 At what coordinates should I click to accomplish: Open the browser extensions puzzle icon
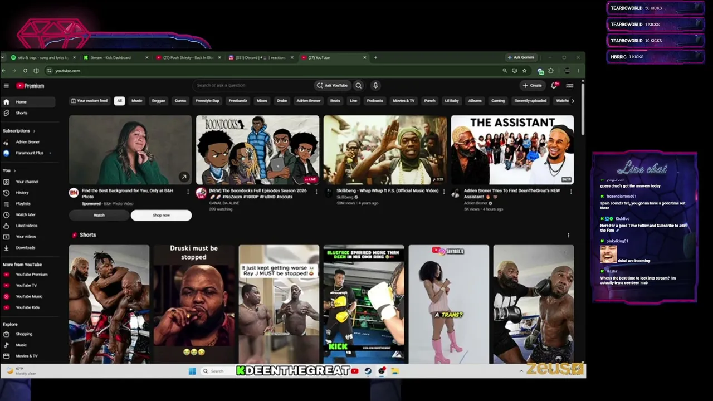551,71
